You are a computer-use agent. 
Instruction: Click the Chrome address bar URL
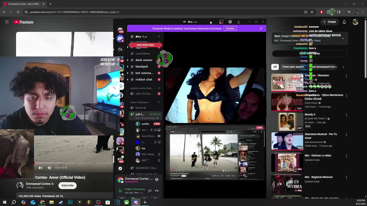click(75, 12)
